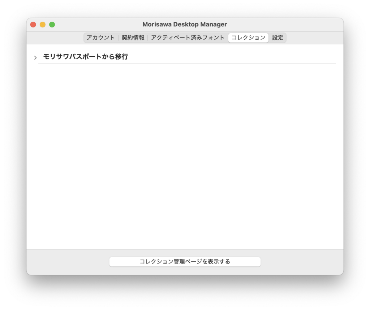Close the Morisawa Desktop Manager window

tap(33, 25)
